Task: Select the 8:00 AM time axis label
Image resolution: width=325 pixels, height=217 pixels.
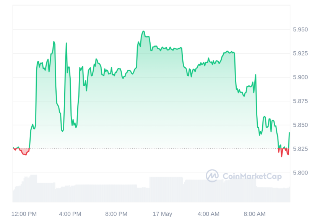Action: click(255, 214)
